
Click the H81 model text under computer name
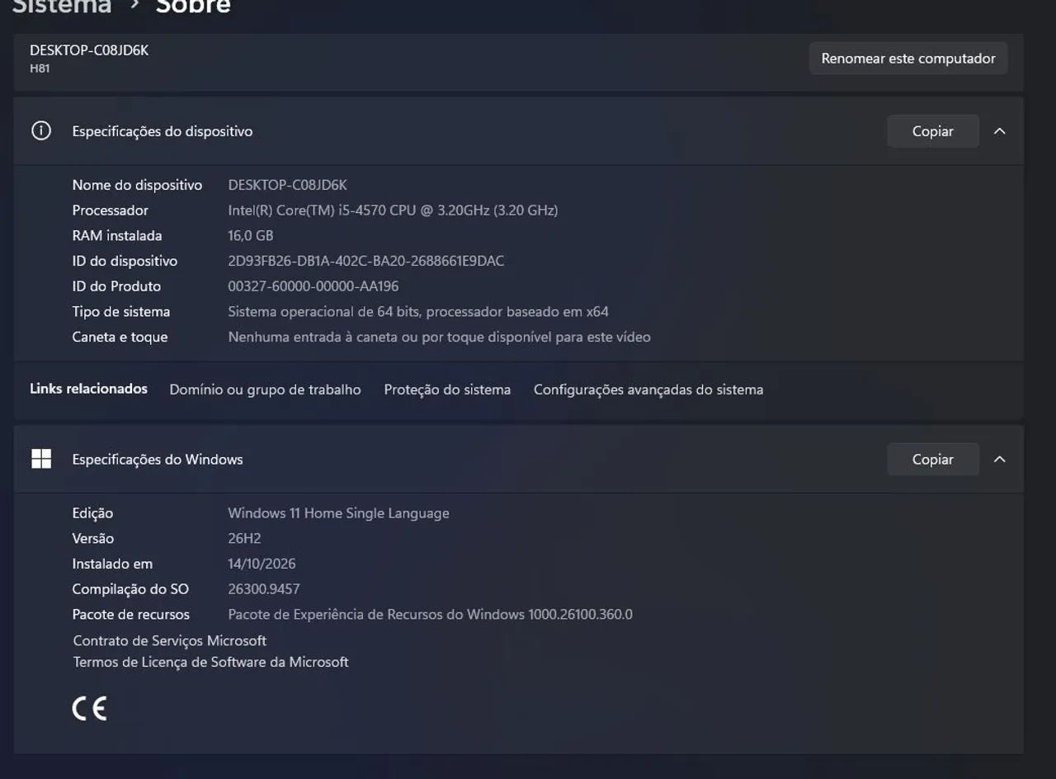[x=40, y=68]
